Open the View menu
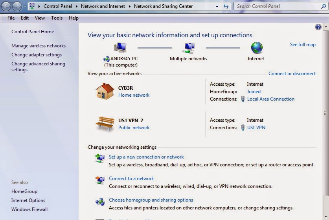 click(40, 18)
